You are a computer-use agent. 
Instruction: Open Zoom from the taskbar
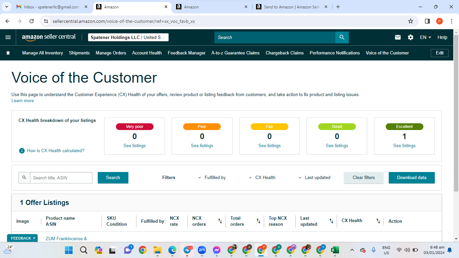coord(202,250)
